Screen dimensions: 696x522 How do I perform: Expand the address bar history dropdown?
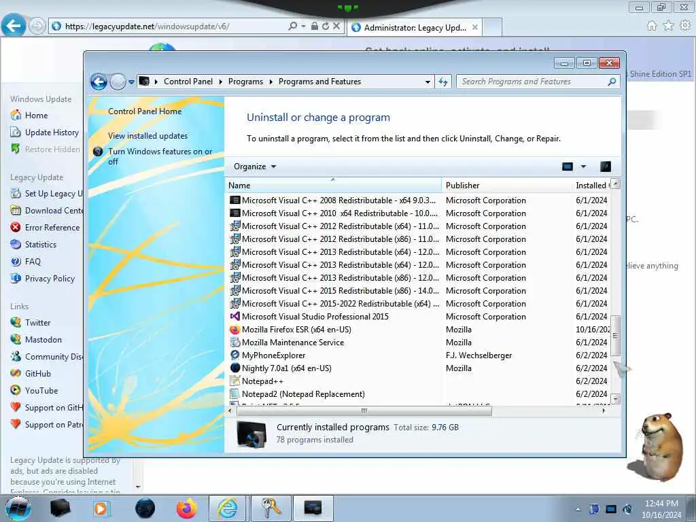428,82
